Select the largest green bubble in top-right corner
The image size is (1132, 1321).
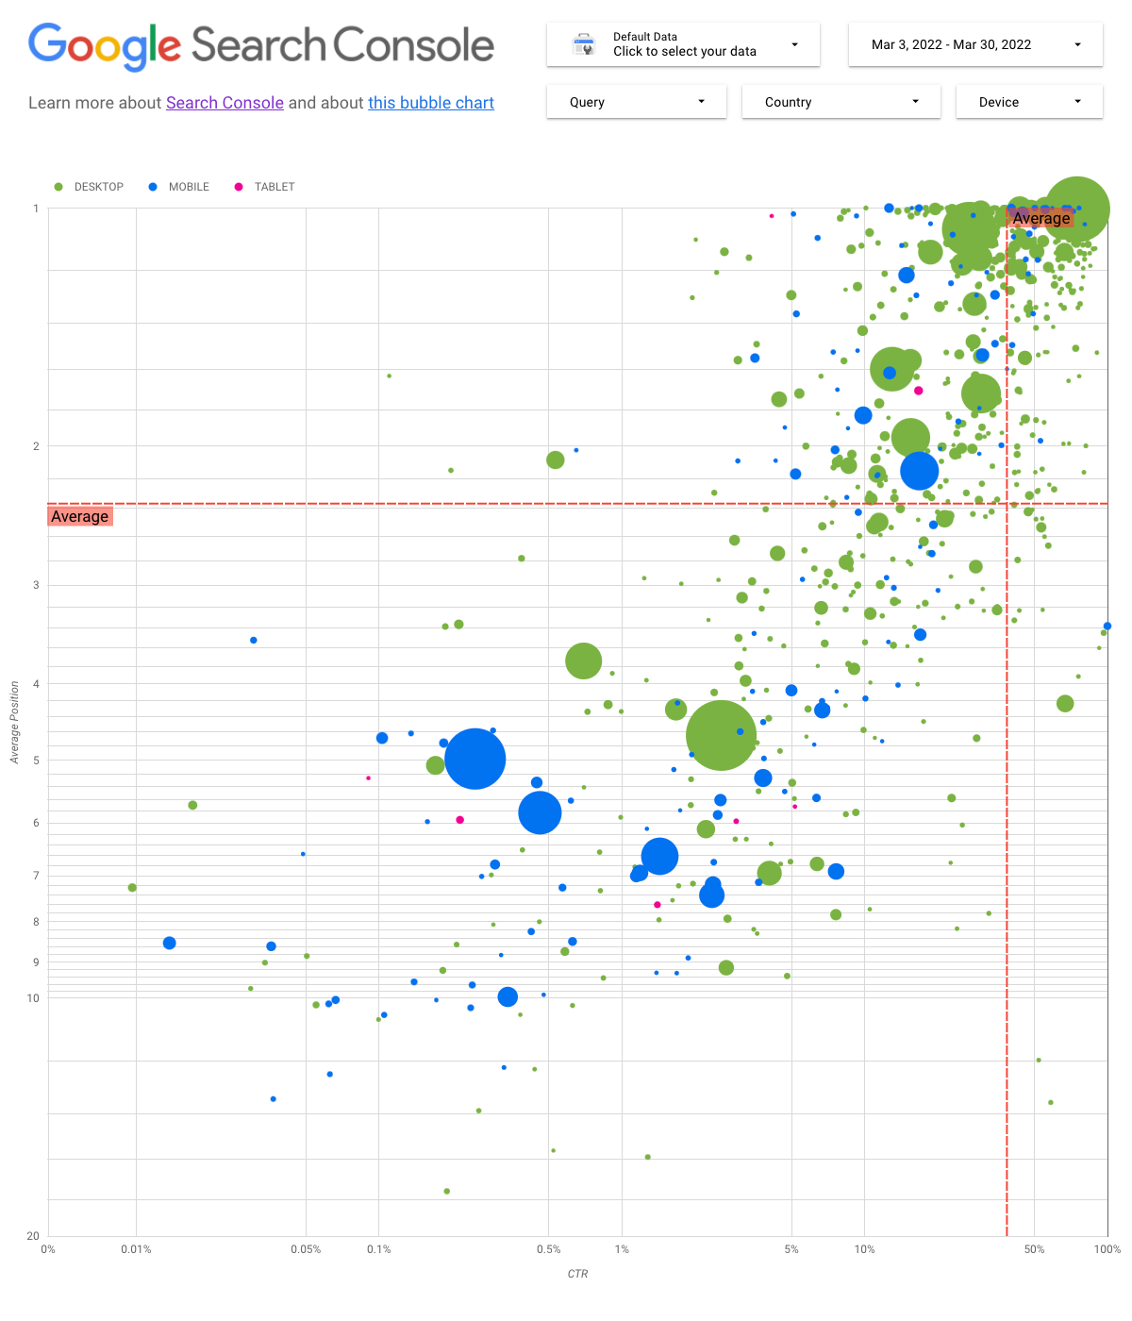[x=1078, y=209]
